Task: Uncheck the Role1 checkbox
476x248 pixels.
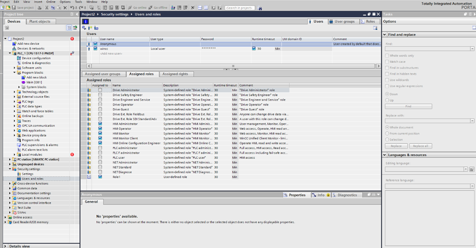Action: [x=100, y=177]
